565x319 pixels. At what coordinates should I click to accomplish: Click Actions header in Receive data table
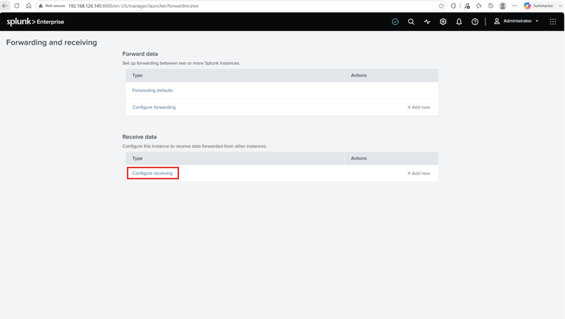pyautogui.click(x=359, y=159)
